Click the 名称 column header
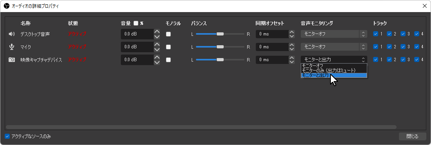Screen dimensions: 431x145 point(25,23)
